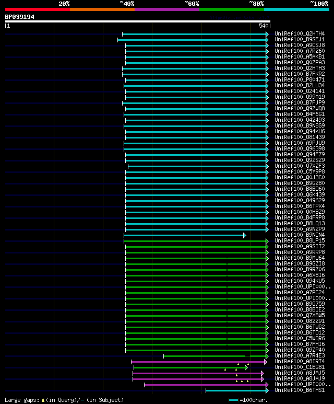Open the UniRef100_A9PJU9 hit
334x404 pixels.
pos(300,143)
